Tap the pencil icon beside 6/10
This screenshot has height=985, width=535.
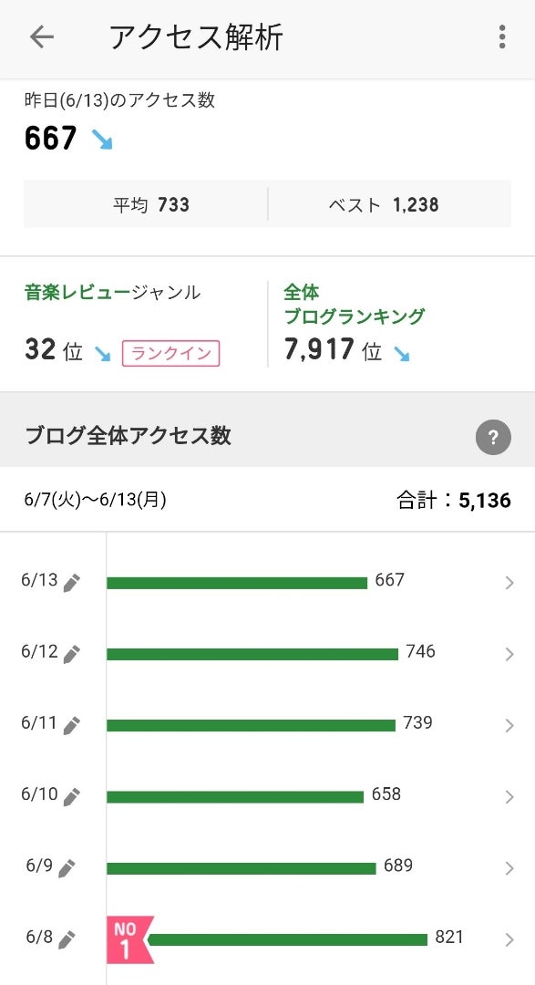[x=72, y=796]
